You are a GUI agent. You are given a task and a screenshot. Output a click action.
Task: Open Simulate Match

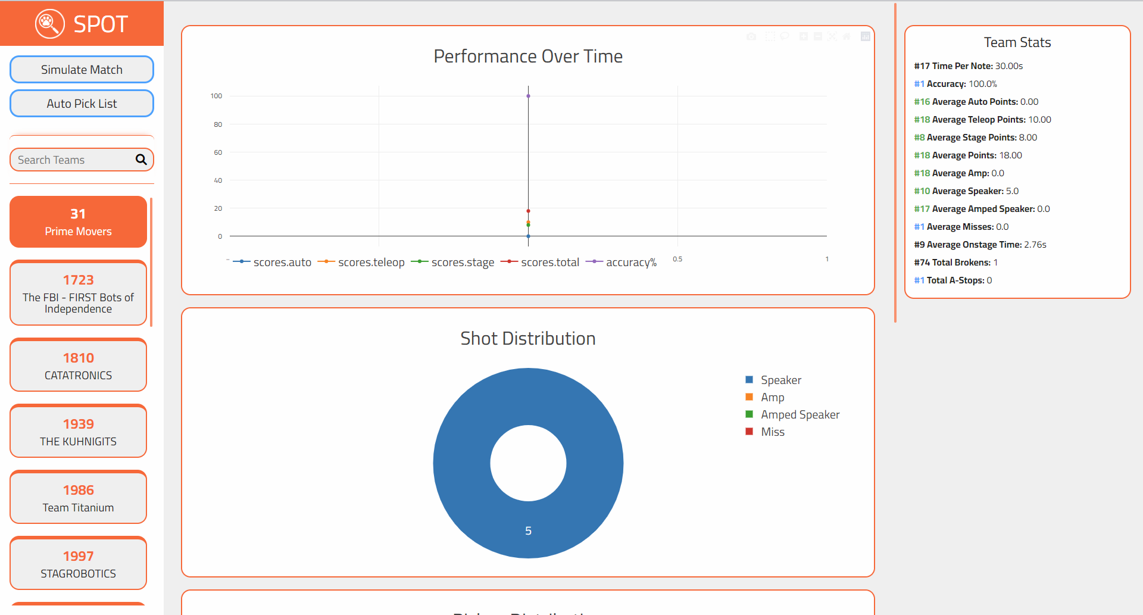pyautogui.click(x=82, y=70)
